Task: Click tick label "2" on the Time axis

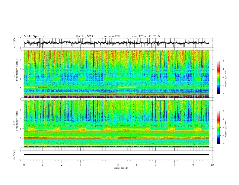Action: click(62, 165)
